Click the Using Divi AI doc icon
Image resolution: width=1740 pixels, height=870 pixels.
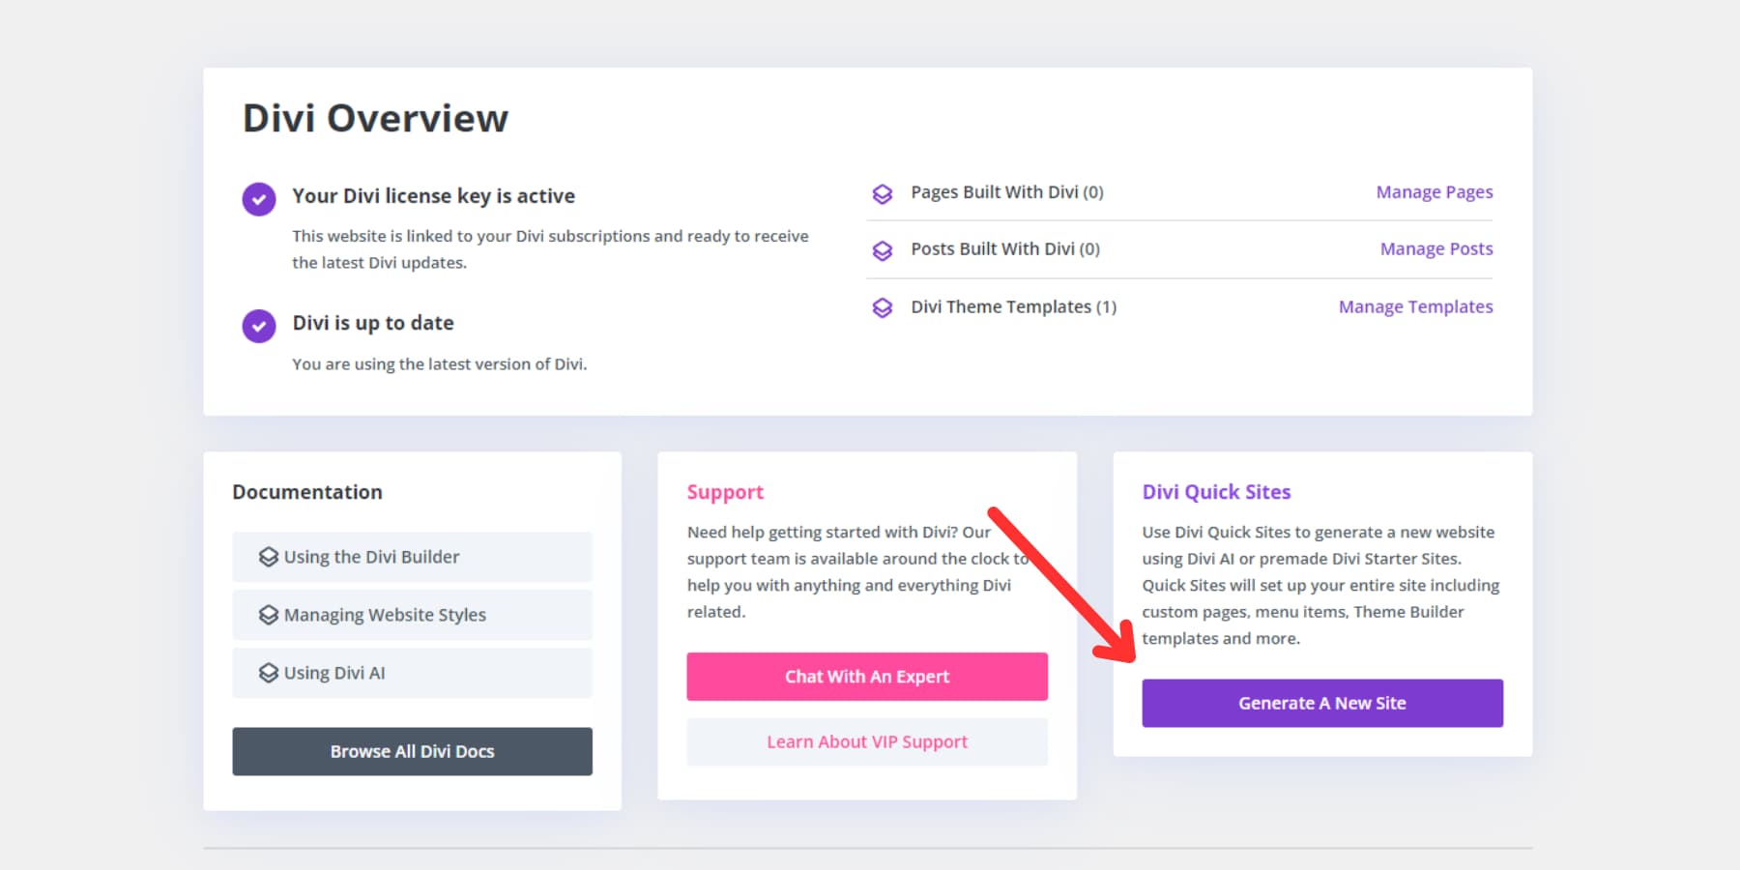pyautogui.click(x=268, y=672)
